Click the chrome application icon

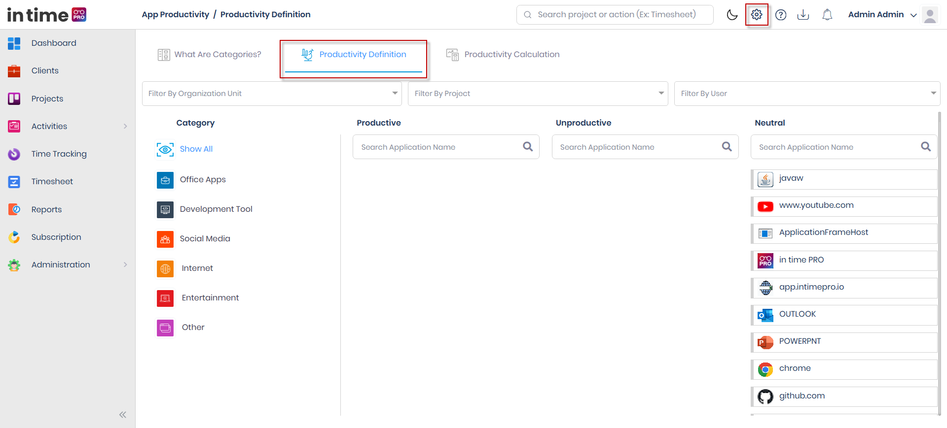click(x=765, y=369)
